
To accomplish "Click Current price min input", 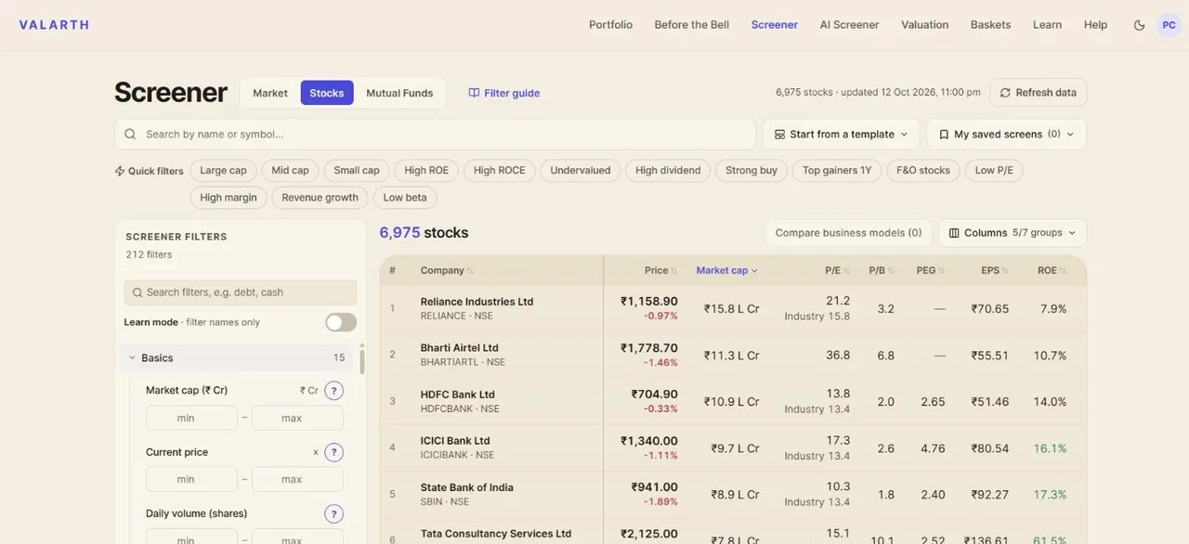I will click(191, 479).
